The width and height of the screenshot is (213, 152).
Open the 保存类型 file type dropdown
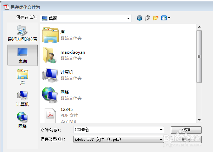[x=118, y=139]
